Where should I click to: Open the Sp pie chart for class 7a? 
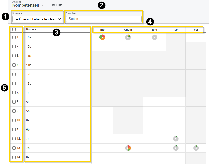[x=176, y=139]
